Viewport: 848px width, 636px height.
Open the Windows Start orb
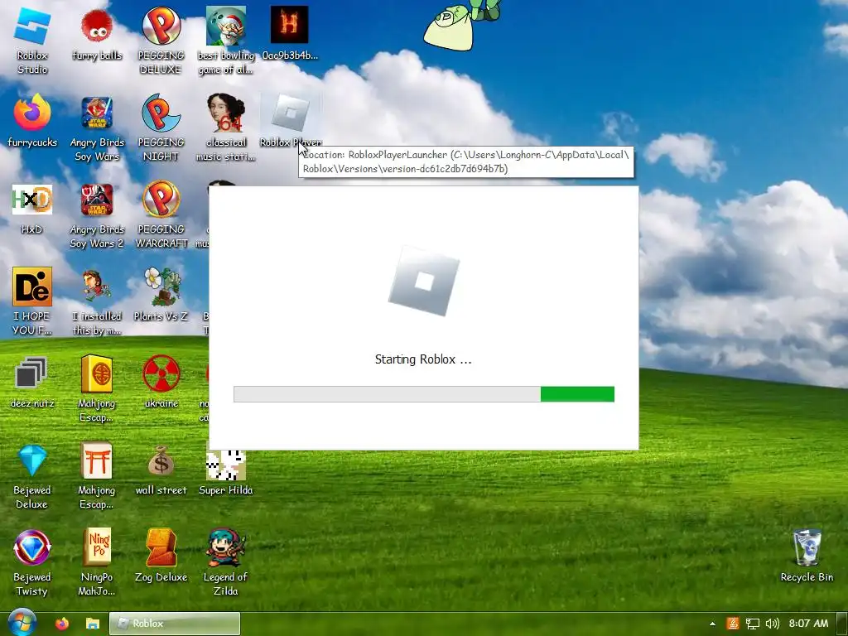pyautogui.click(x=21, y=623)
